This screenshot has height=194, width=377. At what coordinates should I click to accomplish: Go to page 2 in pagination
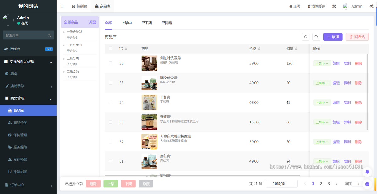321,184
